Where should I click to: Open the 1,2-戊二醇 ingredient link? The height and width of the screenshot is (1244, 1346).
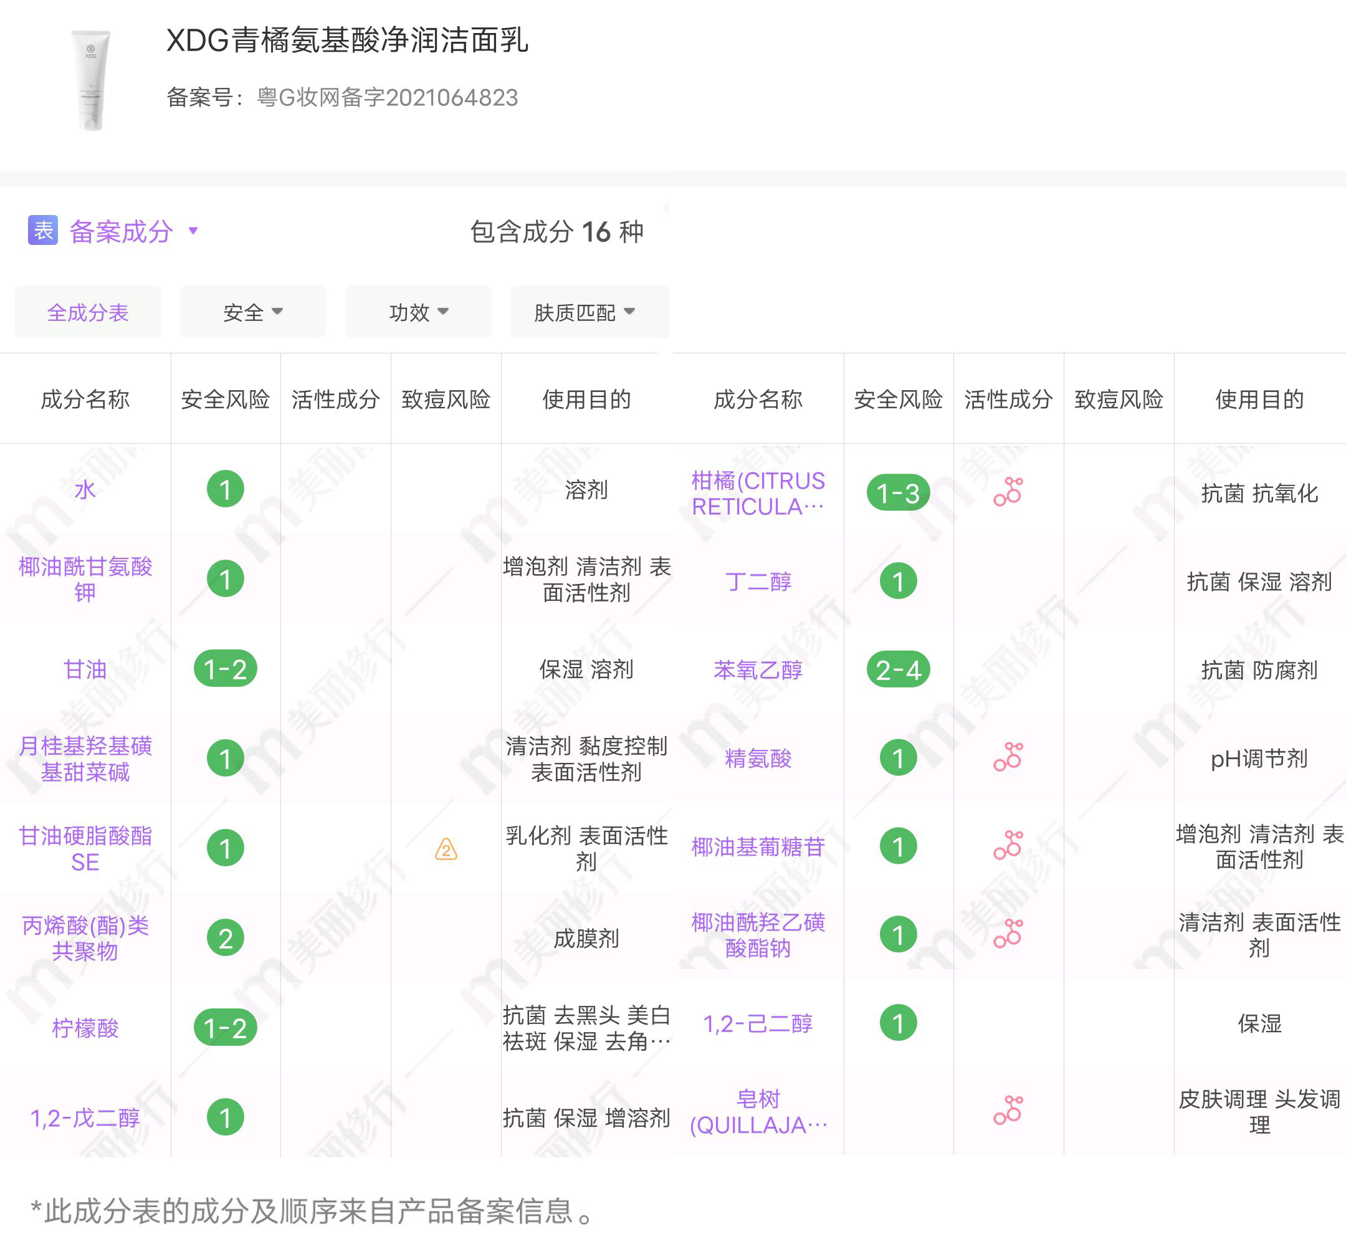pyautogui.click(x=85, y=1117)
